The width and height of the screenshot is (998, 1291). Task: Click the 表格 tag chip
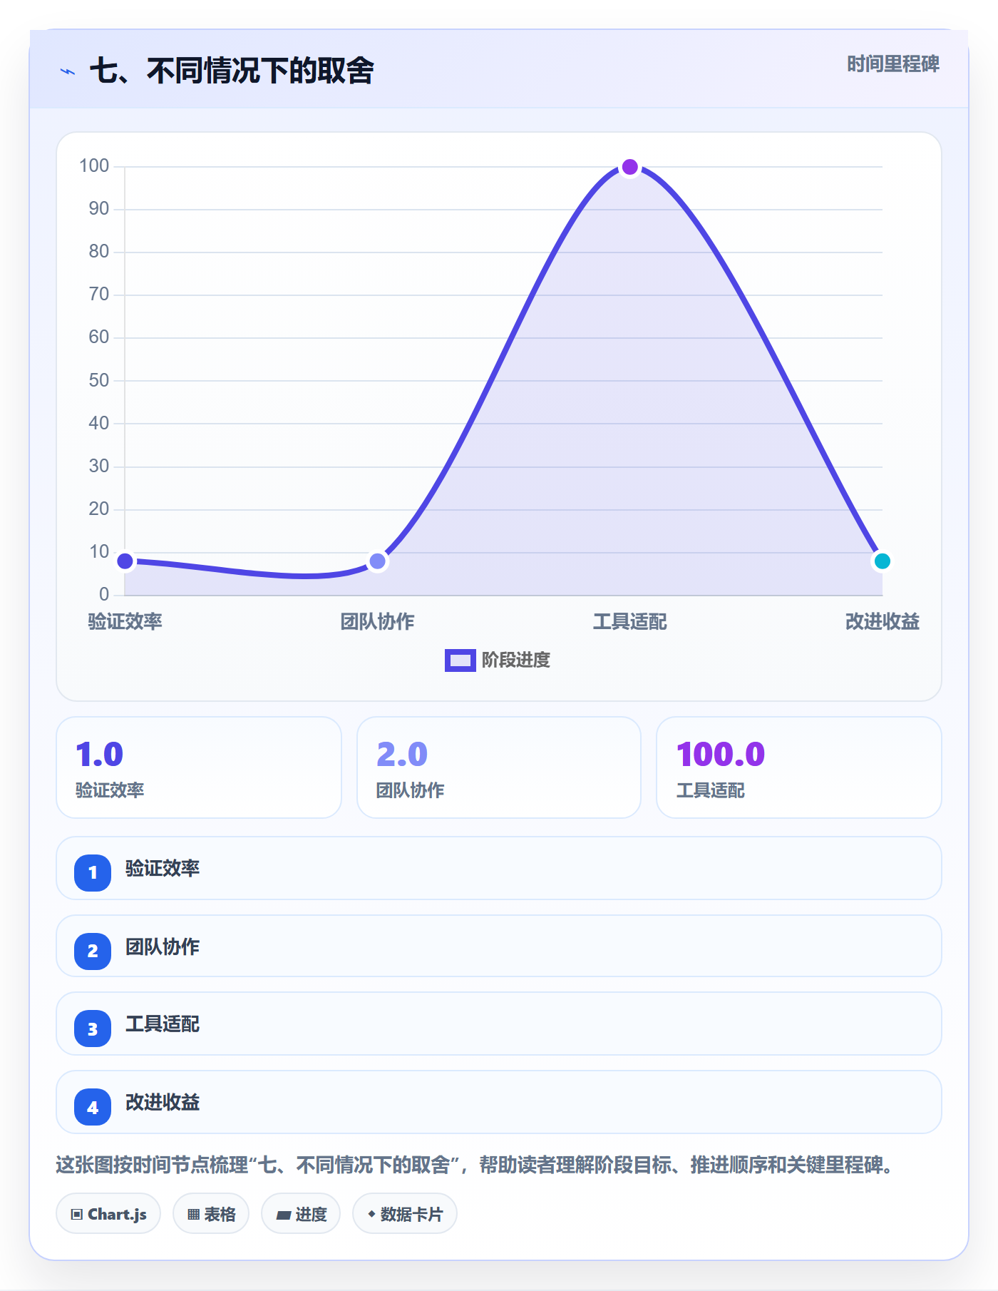tap(211, 1213)
